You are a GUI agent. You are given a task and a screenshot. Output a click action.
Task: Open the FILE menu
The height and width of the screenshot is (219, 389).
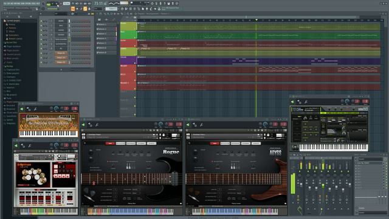coord(5,4)
